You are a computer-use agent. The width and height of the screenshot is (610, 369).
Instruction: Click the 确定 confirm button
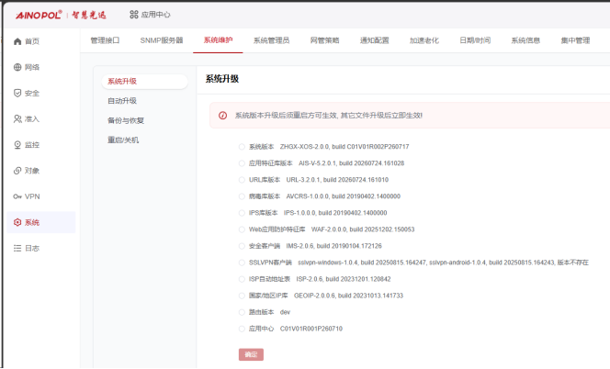pyautogui.click(x=251, y=354)
